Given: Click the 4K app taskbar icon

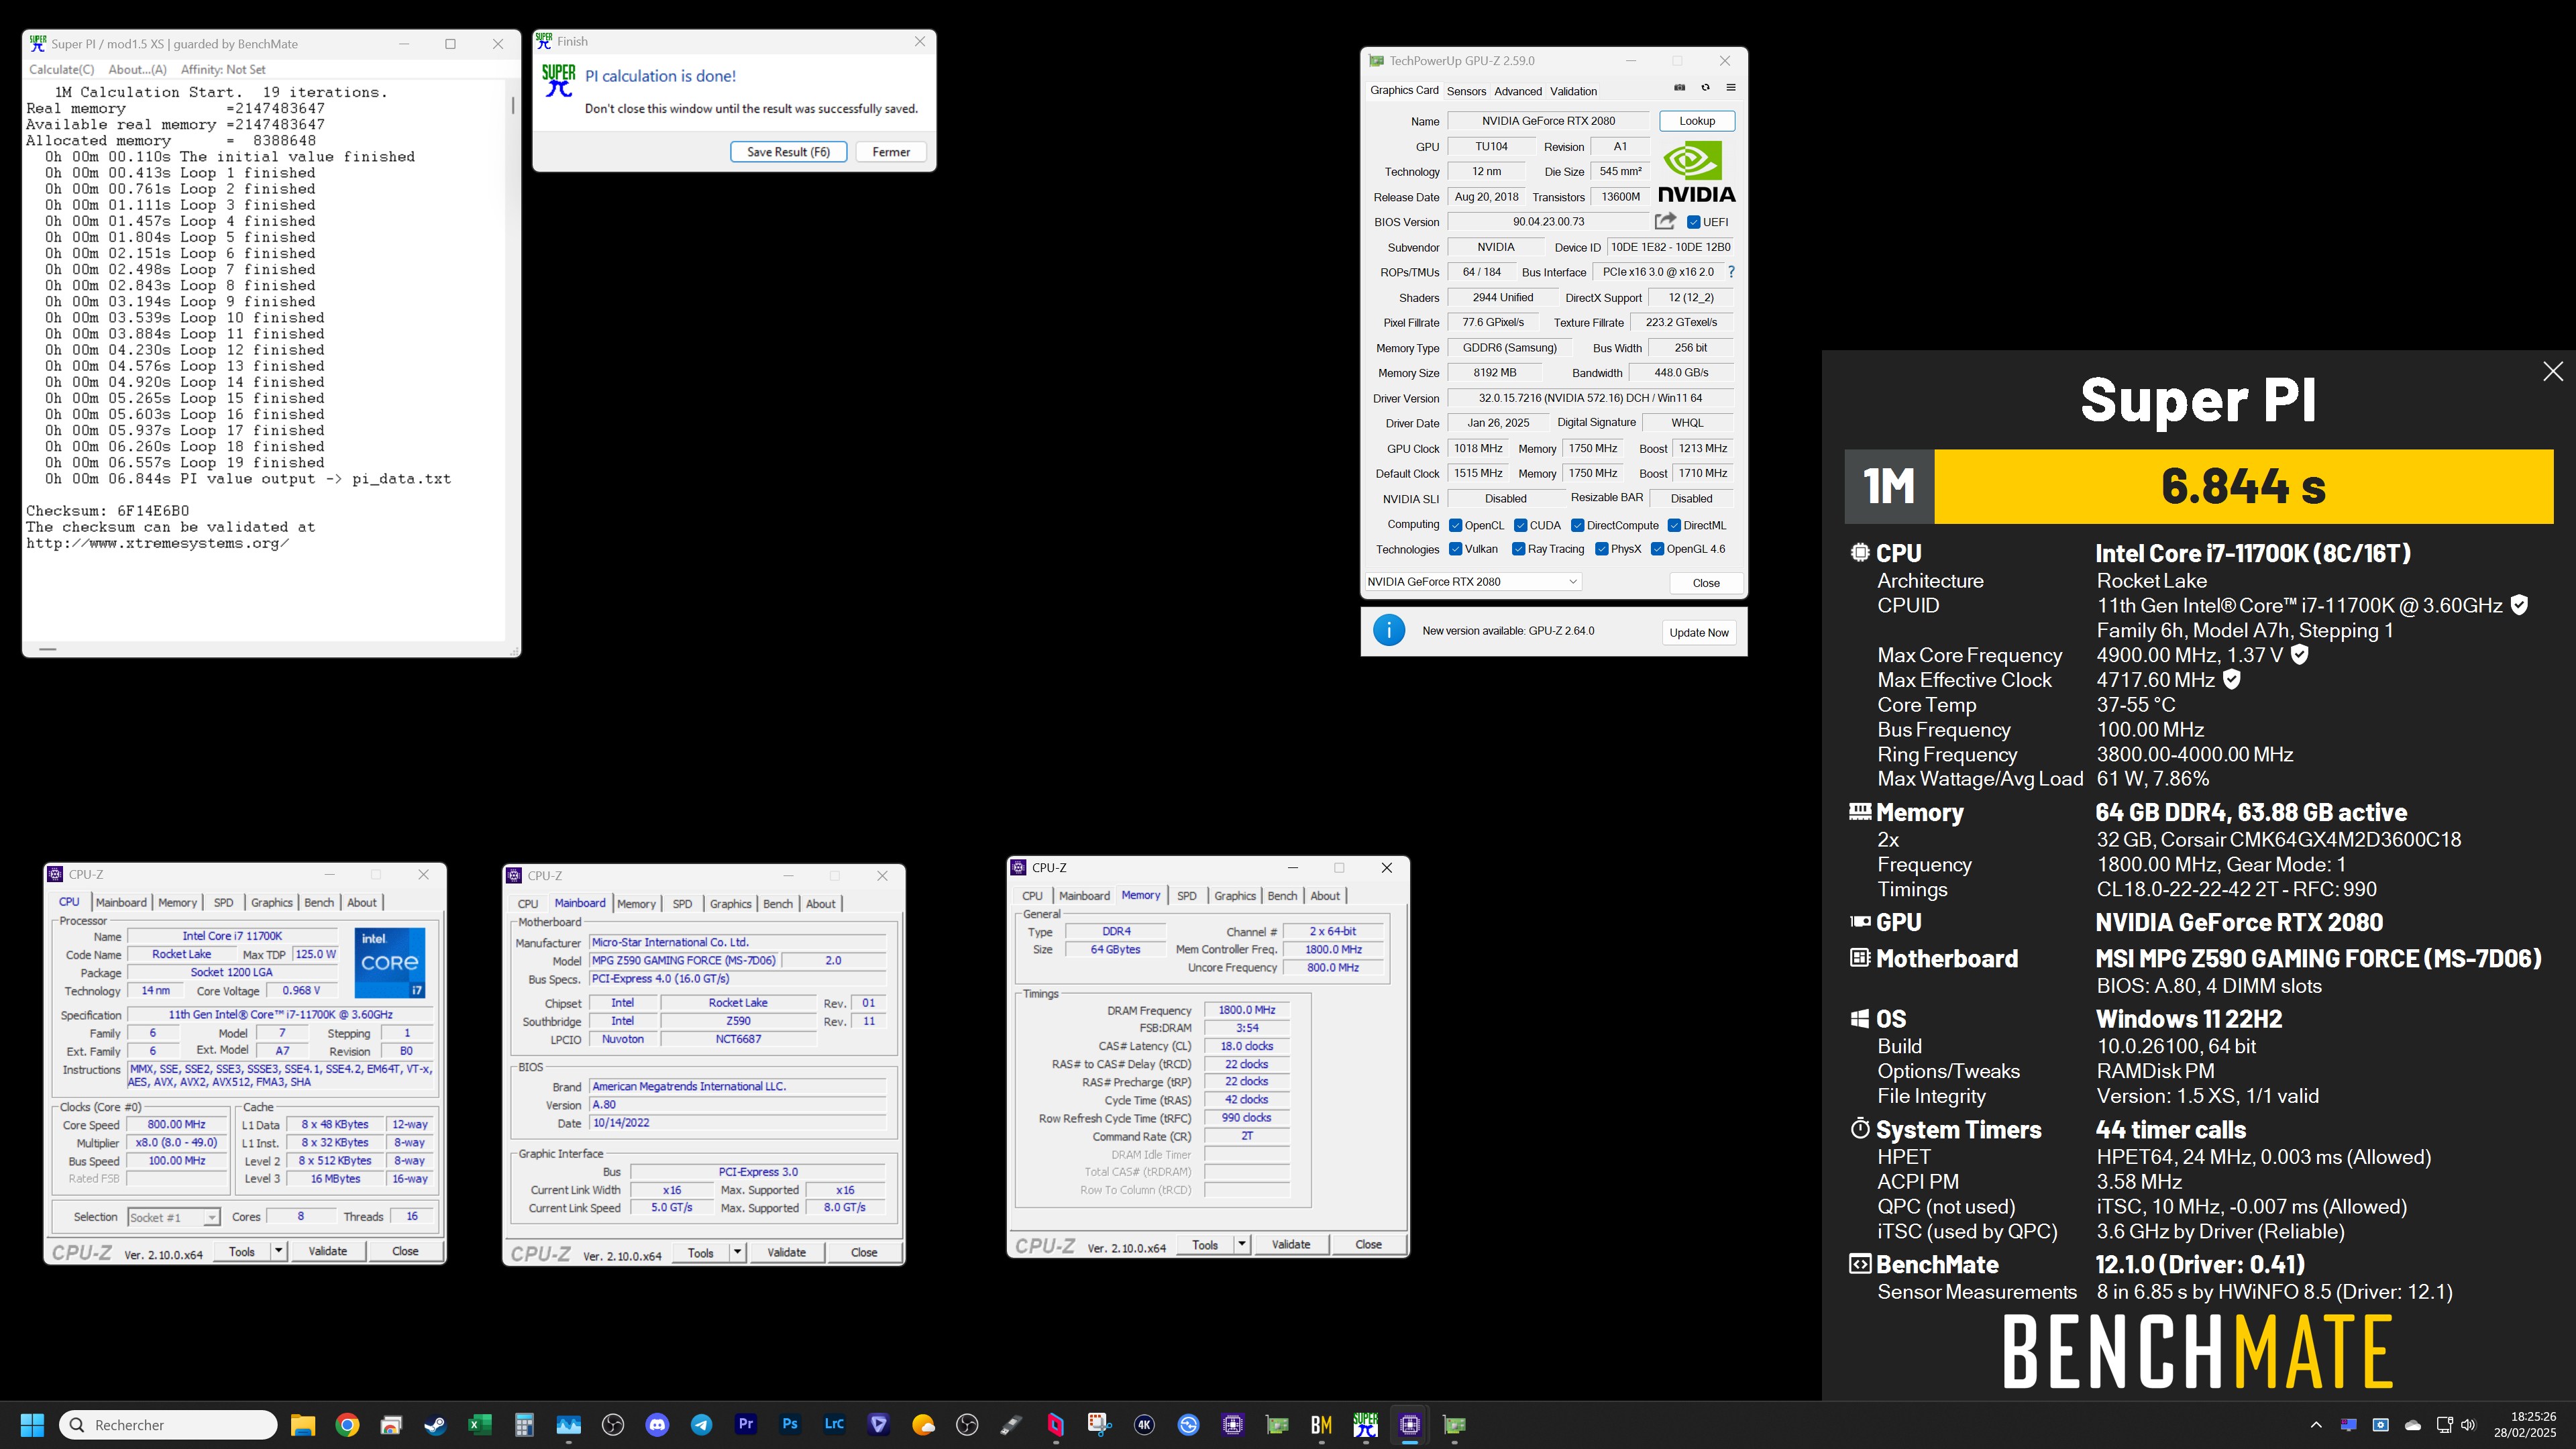Looking at the screenshot, I should pyautogui.click(x=1144, y=1425).
